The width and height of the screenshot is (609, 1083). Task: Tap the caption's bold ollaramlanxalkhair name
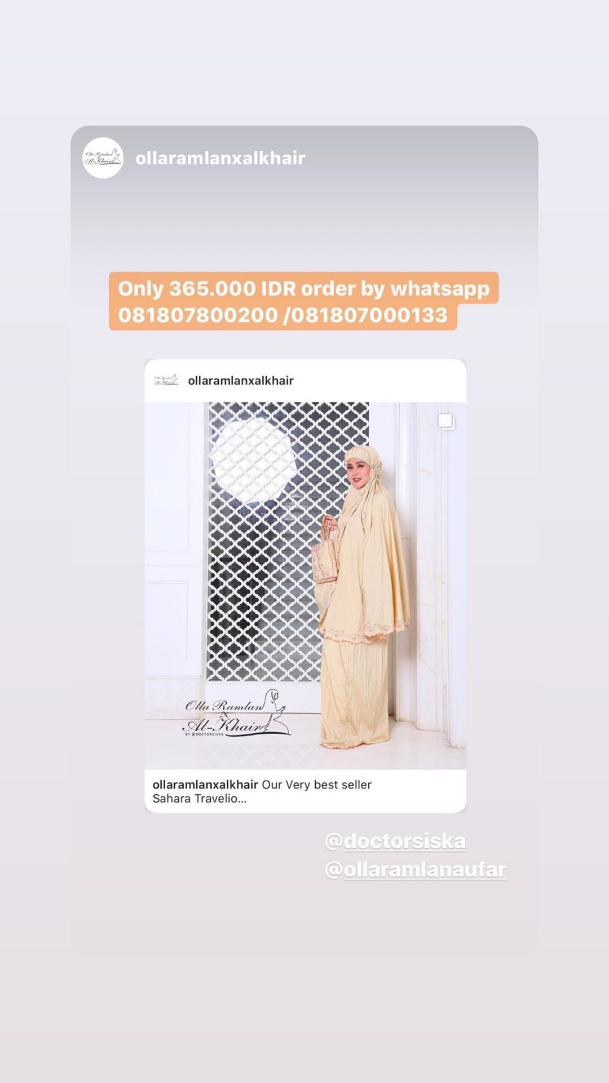[x=205, y=785]
